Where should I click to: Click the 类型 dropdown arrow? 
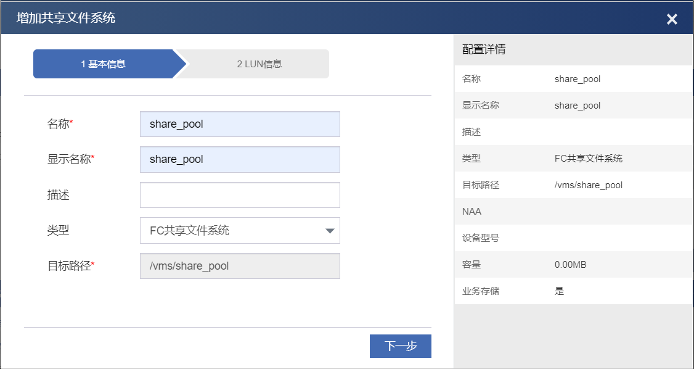tap(330, 231)
